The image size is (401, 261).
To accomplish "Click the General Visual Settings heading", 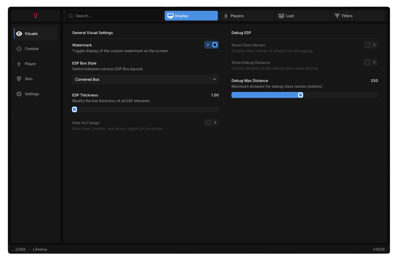I will click(x=92, y=33).
